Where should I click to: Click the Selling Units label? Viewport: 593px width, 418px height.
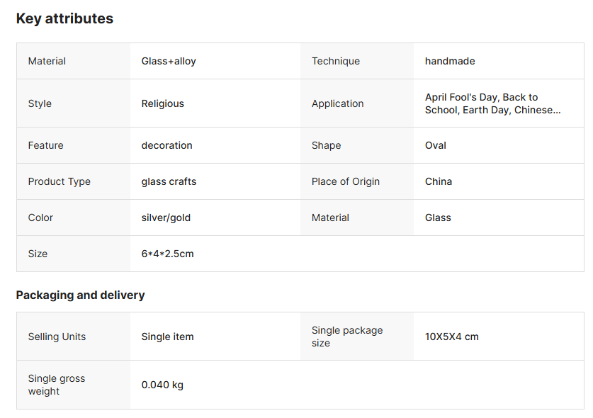tap(57, 337)
